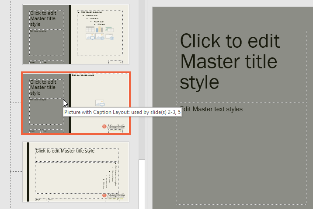The height and width of the screenshot is (209, 313).
Task: Click the title text in the bottom thumbnail
Action: tap(65, 151)
